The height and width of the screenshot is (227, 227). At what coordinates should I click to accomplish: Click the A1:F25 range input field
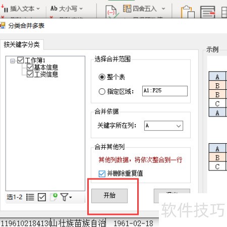pos(165,91)
